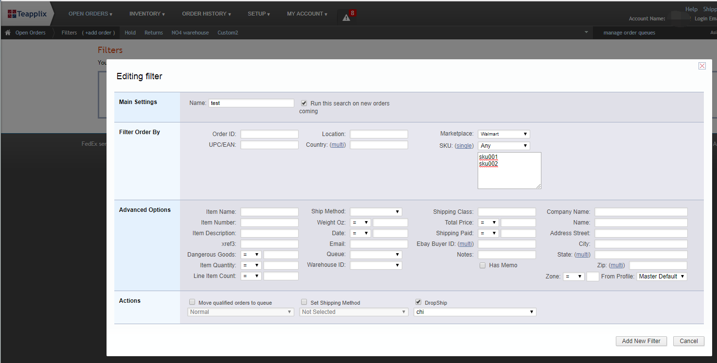
Task: Click the home icon in breadcrumb bar
Action: tap(8, 33)
